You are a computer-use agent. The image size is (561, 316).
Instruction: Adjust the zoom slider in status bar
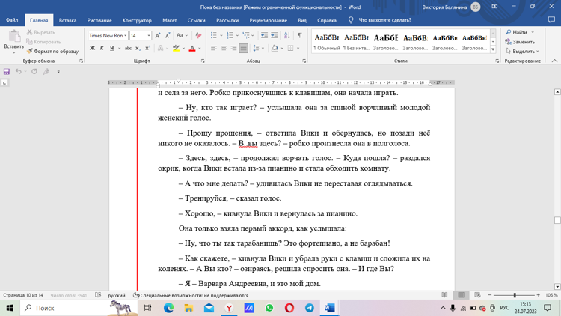[x=515, y=295]
